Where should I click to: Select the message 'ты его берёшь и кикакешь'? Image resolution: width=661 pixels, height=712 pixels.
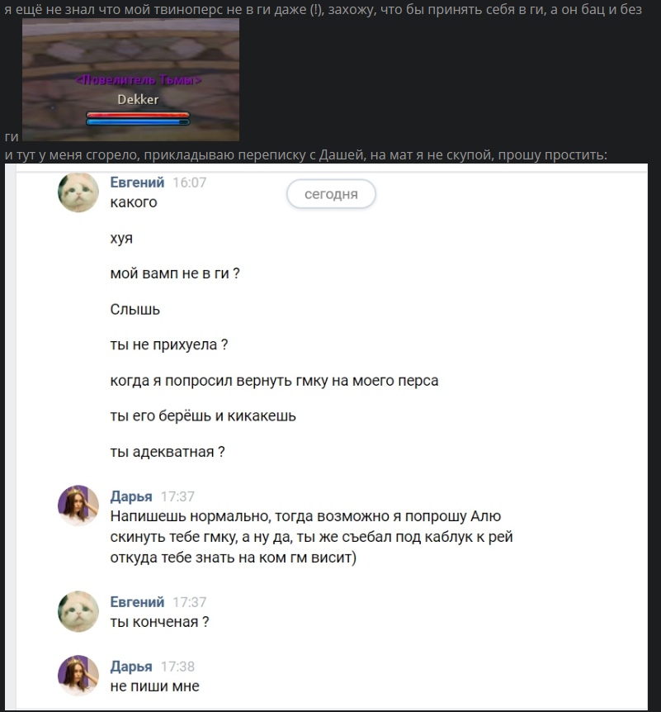(203, 416)
